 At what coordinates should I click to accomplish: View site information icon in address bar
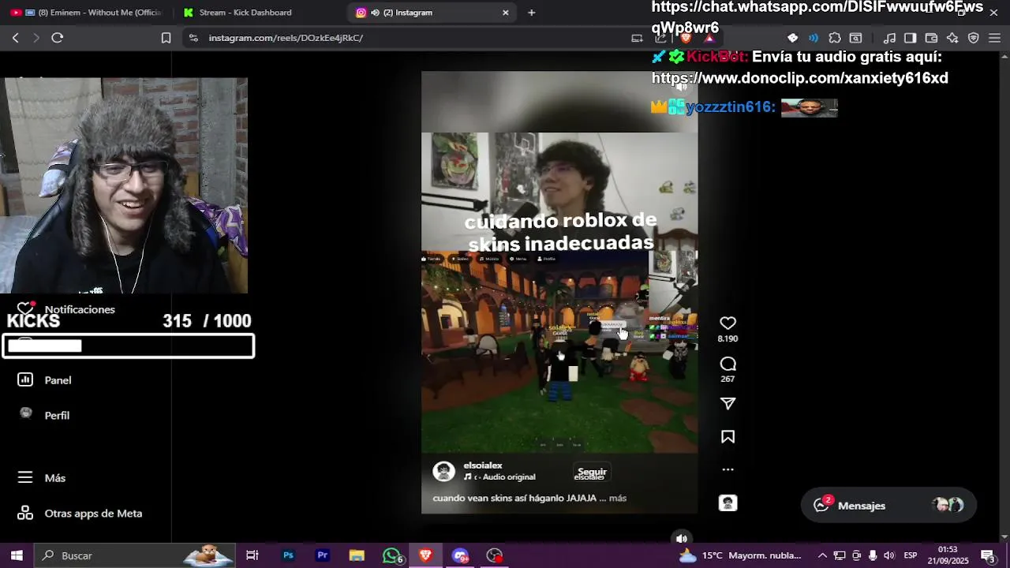pos(193,38)
